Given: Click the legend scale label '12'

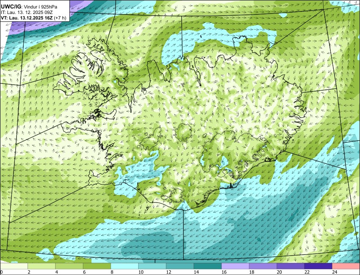Looking at the screenshot, I should tap(169, 272).
